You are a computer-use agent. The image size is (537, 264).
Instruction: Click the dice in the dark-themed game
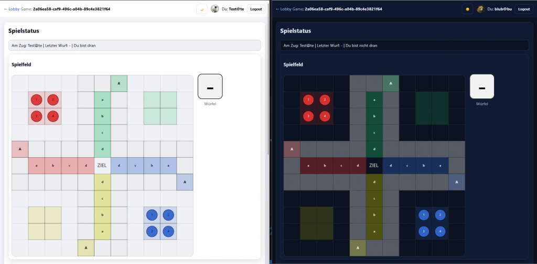pos(482,86)
